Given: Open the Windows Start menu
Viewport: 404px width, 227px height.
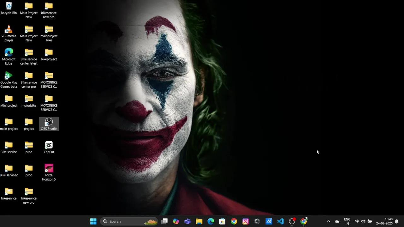Looking at the screenshot, I should click(x=93, y=221).
